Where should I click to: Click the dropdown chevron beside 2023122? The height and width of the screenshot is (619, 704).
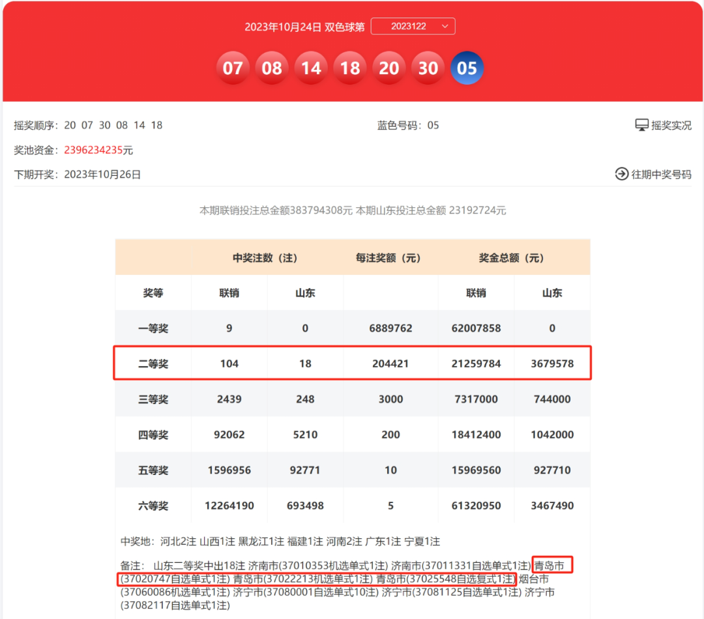click(445, 26)
